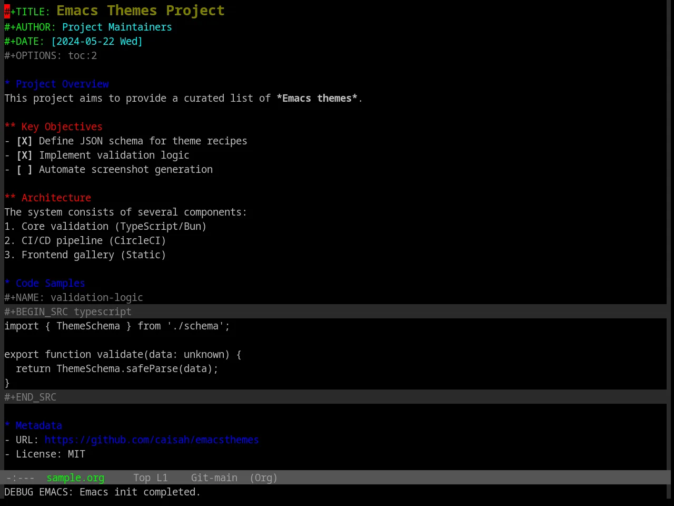Fold the 'Code Samples' heading star
Screen dimensions: 674x506
[x=7, y=284]
